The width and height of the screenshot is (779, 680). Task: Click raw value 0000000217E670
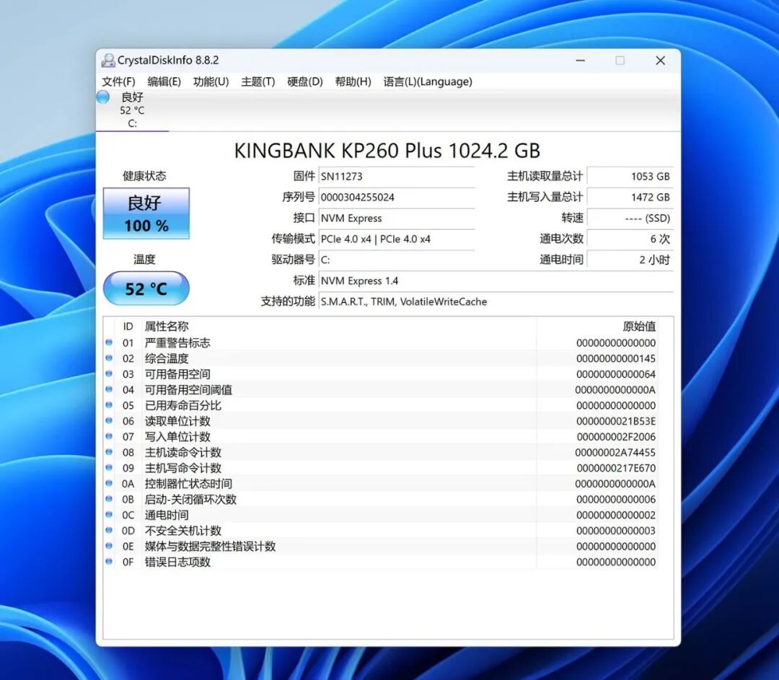[x=615, y=468]
